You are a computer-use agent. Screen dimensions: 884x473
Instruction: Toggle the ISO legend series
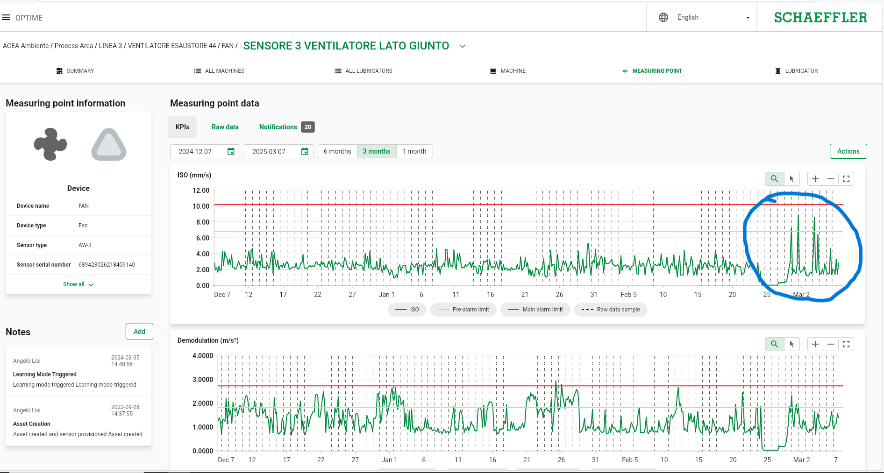407,310
